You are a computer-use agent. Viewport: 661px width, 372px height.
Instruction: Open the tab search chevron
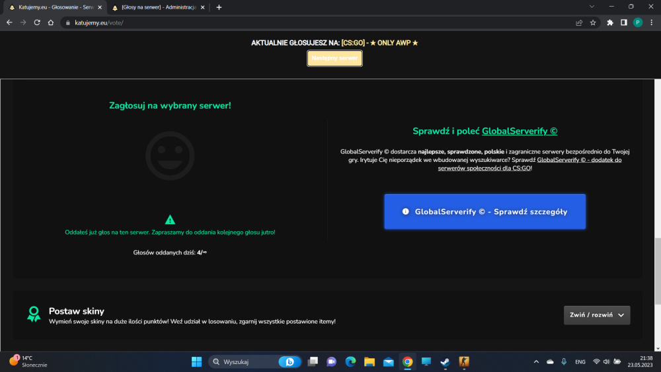tap(592, 7)
